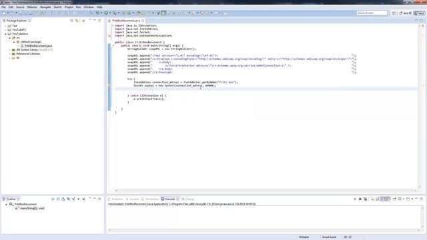Close the FritzBoxReconnect.java editor tab
This screenshot has width=427, height=240.
coord(143,21)
